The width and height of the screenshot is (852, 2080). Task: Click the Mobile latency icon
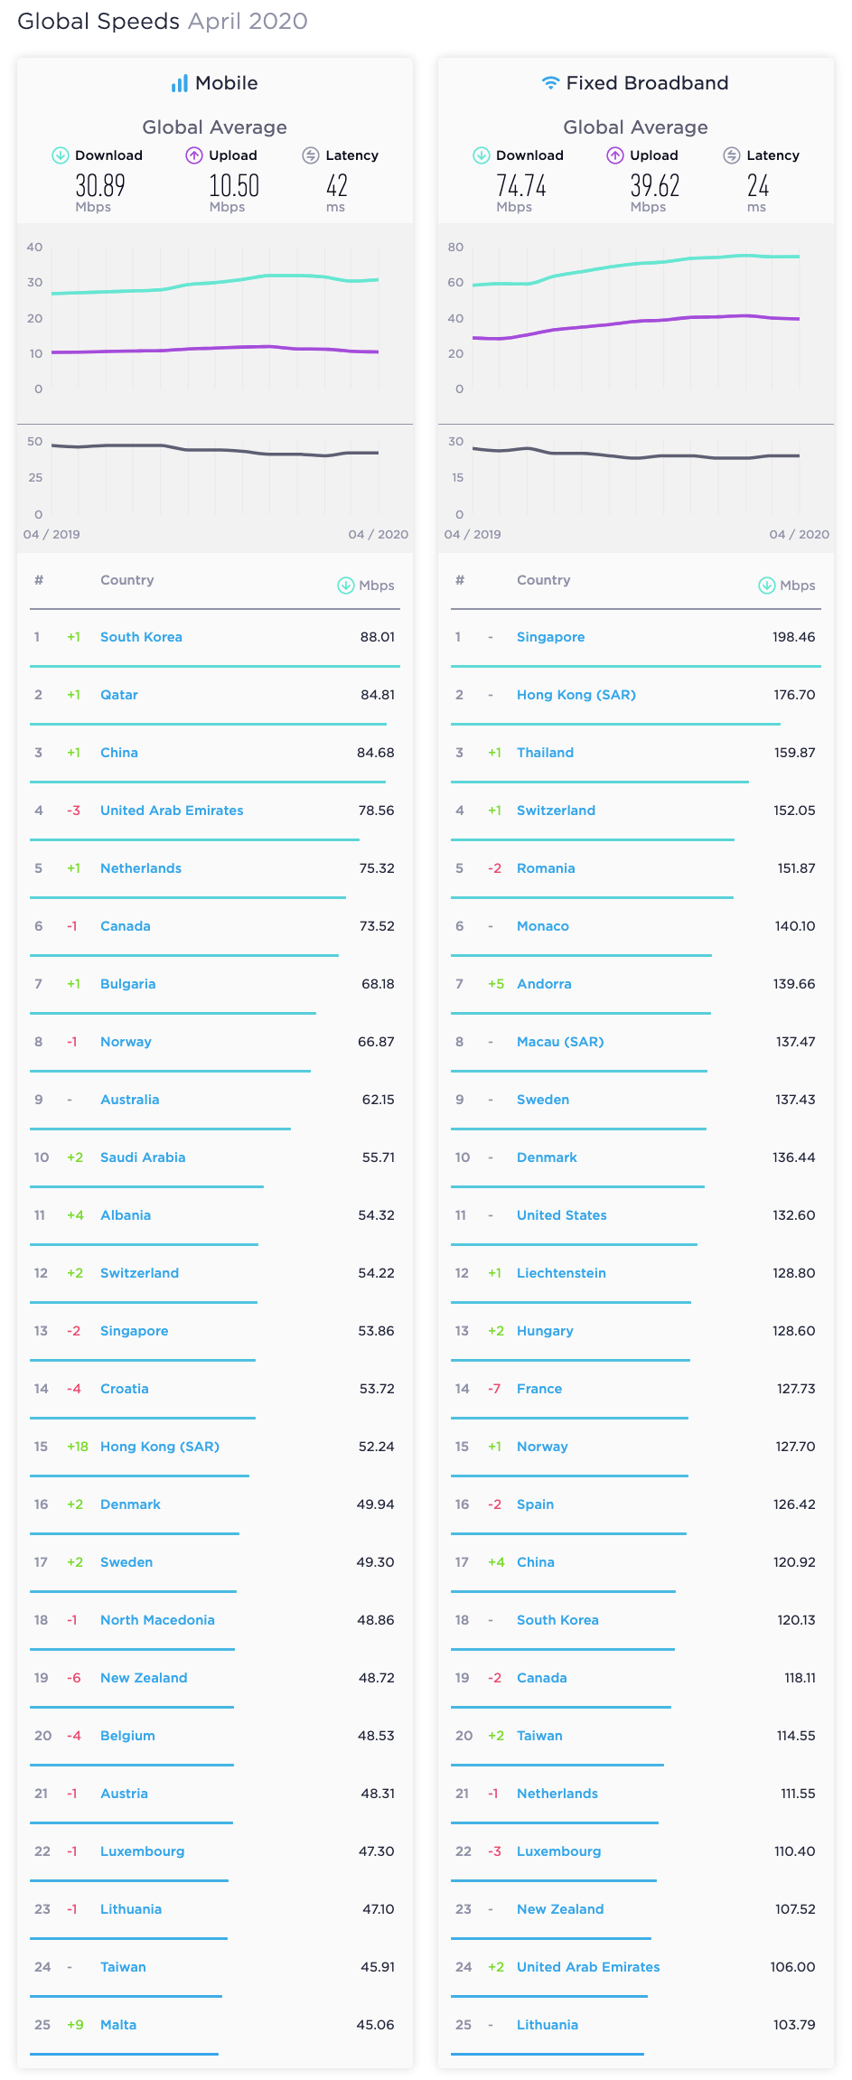pyautogui.click(x=311, y=155)
